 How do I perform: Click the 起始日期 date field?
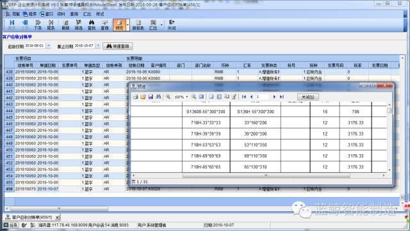[35, 45]
